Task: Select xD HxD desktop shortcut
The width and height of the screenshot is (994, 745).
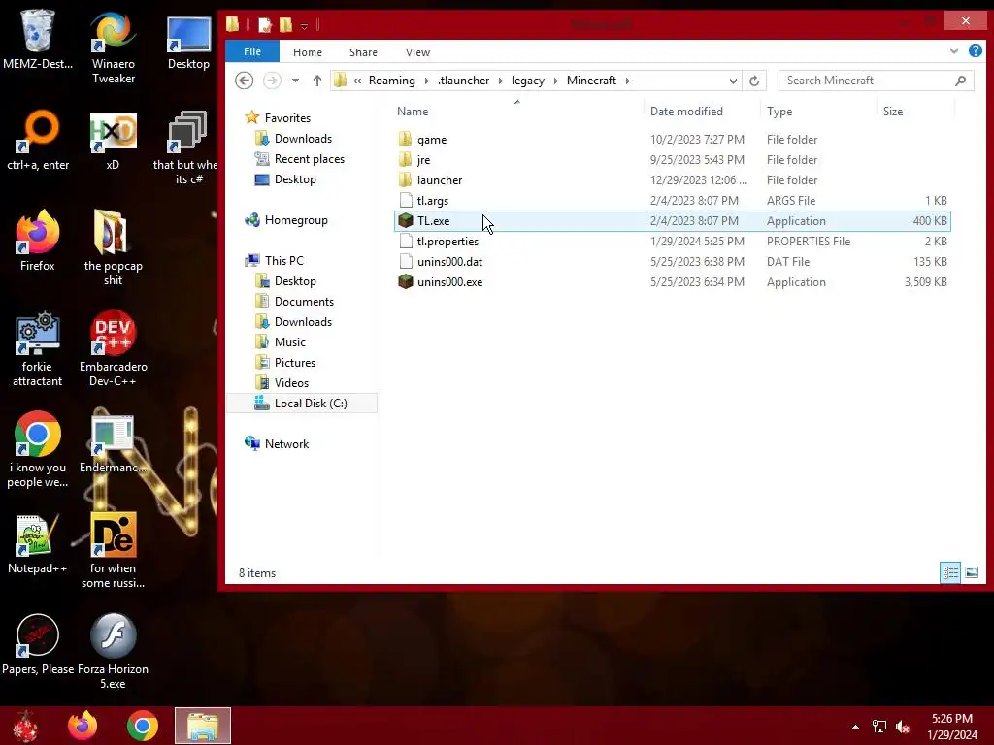Action: tap(113, 142)
